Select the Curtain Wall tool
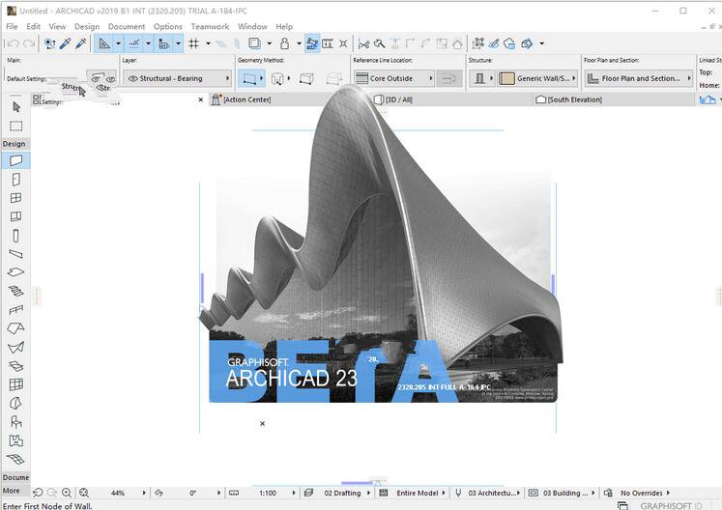The width and height of the screenshot is (722, 510). tap(16, 384)
